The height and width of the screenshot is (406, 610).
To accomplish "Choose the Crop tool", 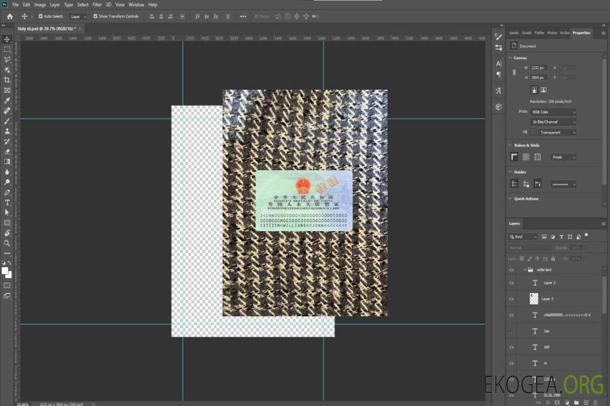I will click(7, 80).
